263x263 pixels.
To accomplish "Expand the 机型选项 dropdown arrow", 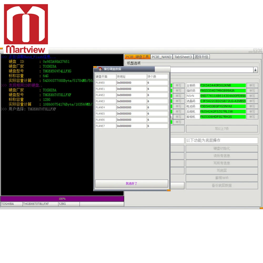I will coord(255,70).
